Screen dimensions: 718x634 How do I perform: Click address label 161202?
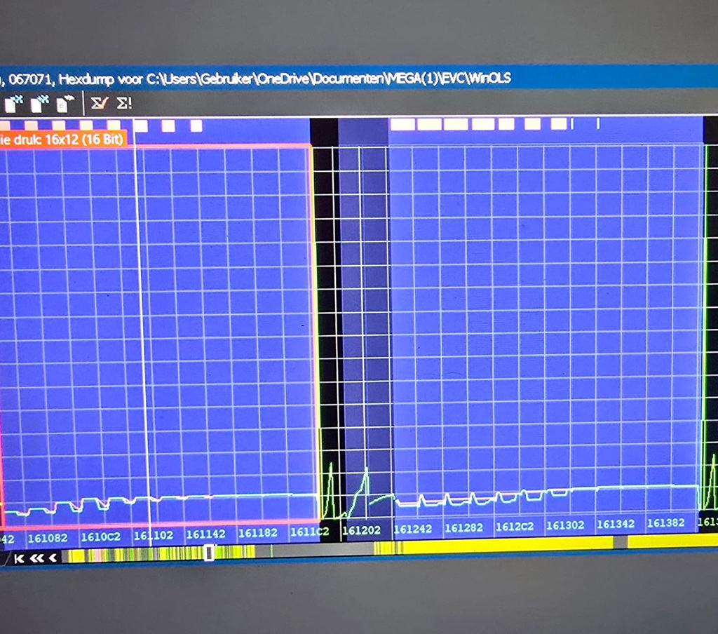361,530
